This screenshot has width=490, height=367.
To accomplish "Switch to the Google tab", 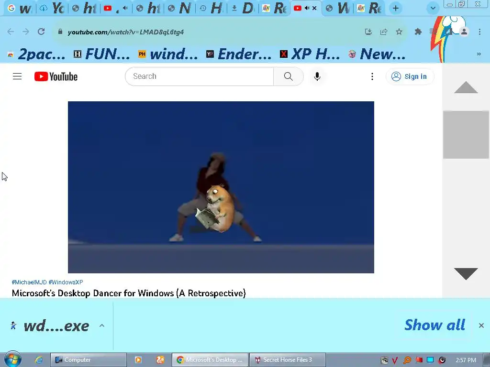I will pos(19,9).
